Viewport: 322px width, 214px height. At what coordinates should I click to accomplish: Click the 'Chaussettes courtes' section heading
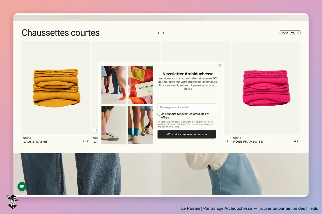coord(61,33)
